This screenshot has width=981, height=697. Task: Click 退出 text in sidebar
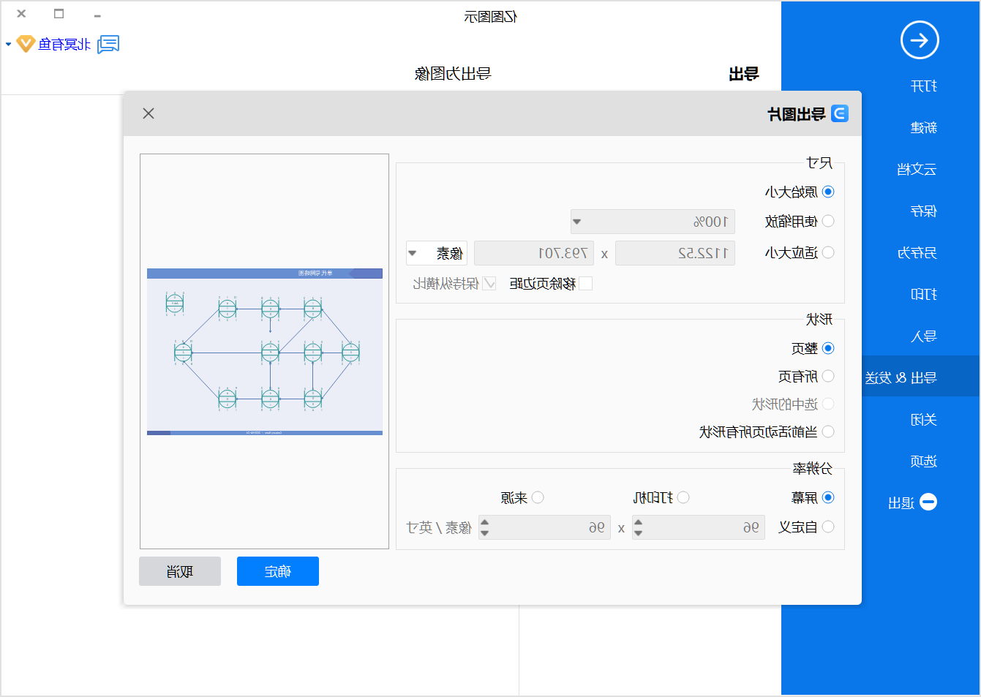click(x=901, y=503)
